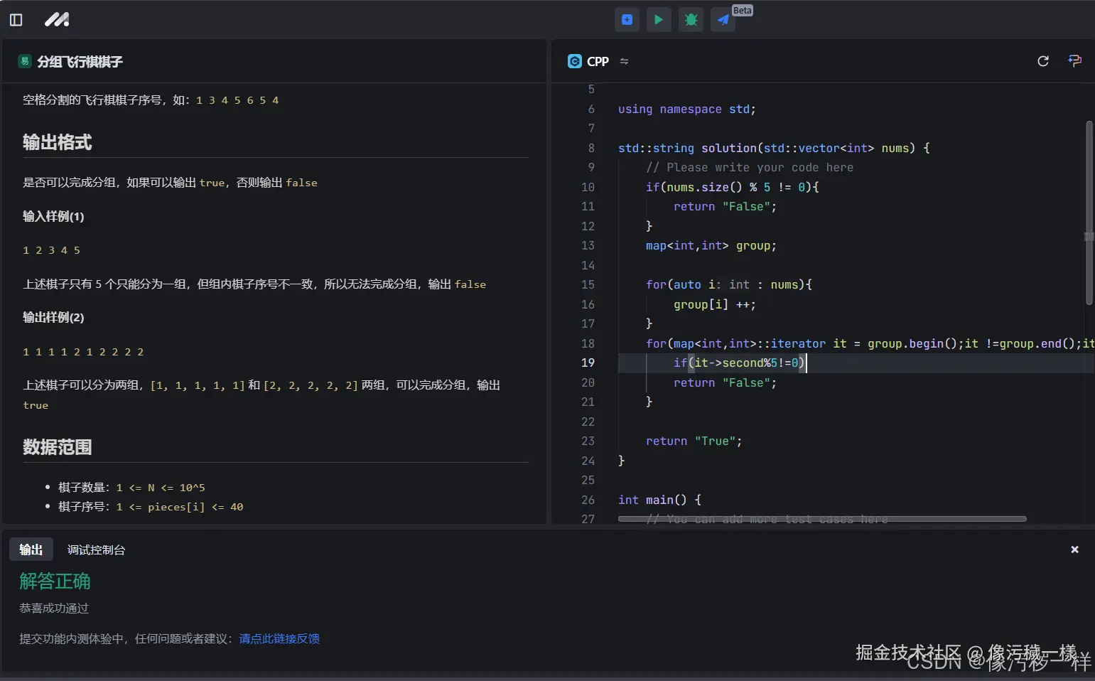Reset code with the refresh icon
Image resolution: width=1095 pixels, height=681 pixels.
tap(1043, 61)
